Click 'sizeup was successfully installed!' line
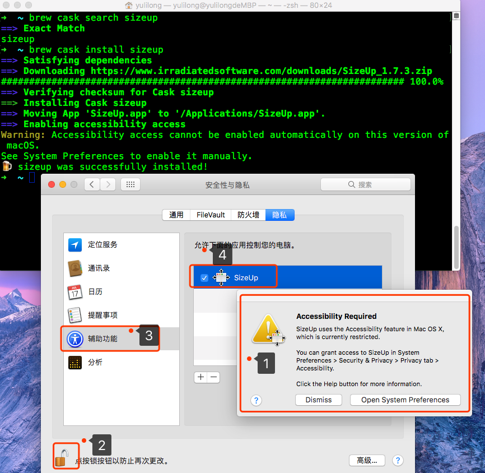Image resolution: width=485 pixels, height=473 pixels. pyautogui.click(x=113, y=166)
